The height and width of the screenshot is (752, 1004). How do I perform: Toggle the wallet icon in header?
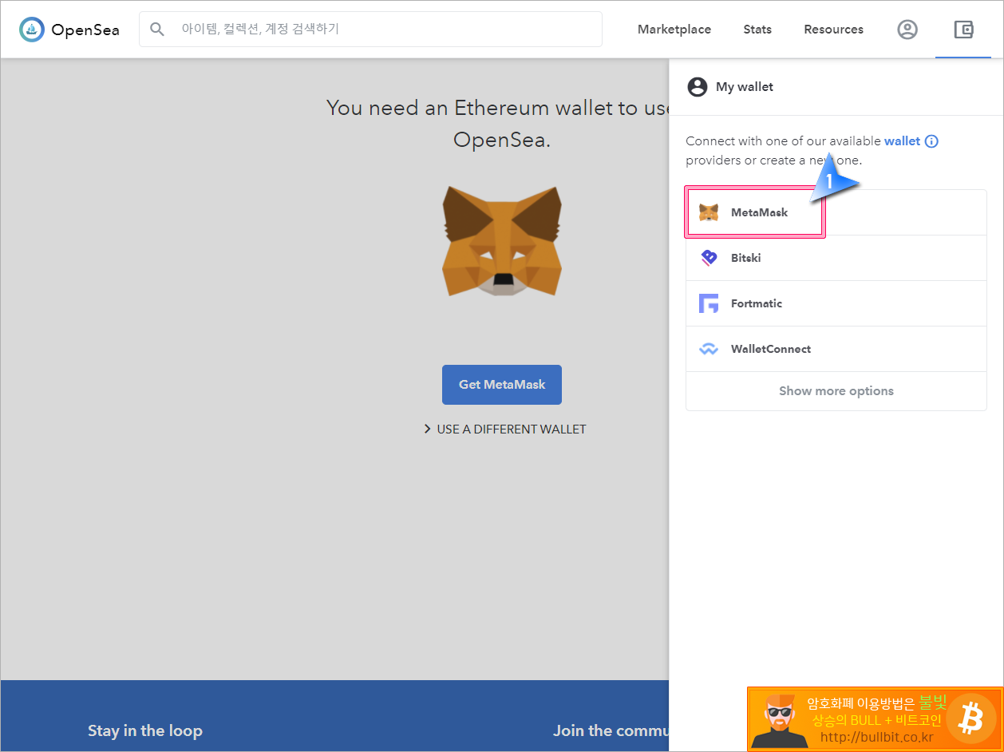click(963, 30)
